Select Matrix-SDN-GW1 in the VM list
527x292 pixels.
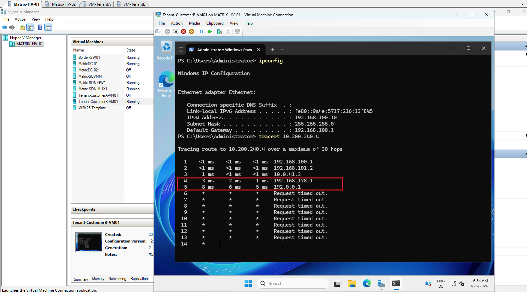click(92, 83)
